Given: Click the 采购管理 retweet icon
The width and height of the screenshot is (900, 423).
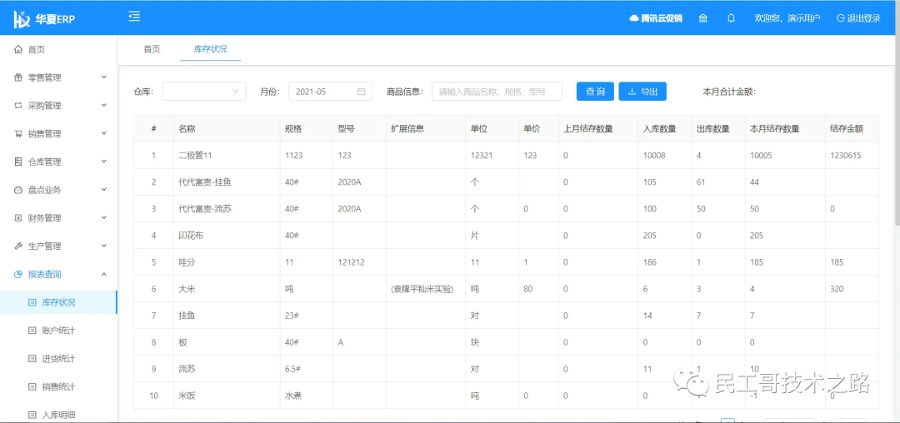Looking at the screenshot, I should click(18, 106).
